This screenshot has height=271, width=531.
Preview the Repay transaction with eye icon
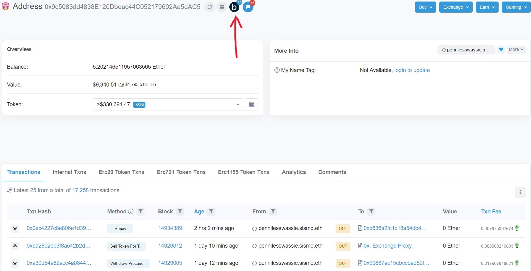point(15,229)
